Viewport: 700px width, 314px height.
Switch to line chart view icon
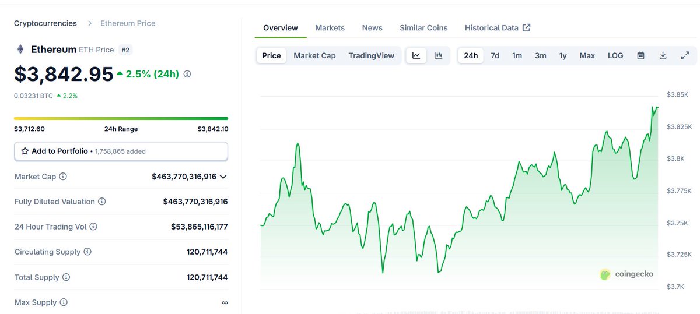pyautogui.click(x=416, y=55)
